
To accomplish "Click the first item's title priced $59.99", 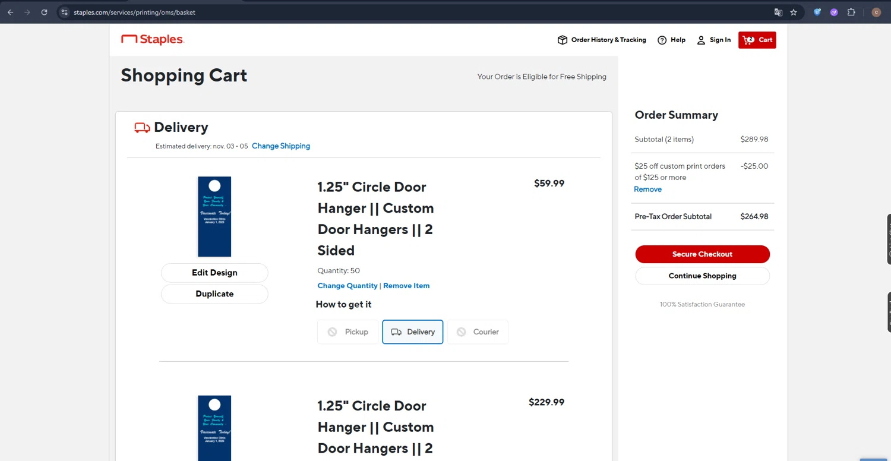I will coord(376,219).
